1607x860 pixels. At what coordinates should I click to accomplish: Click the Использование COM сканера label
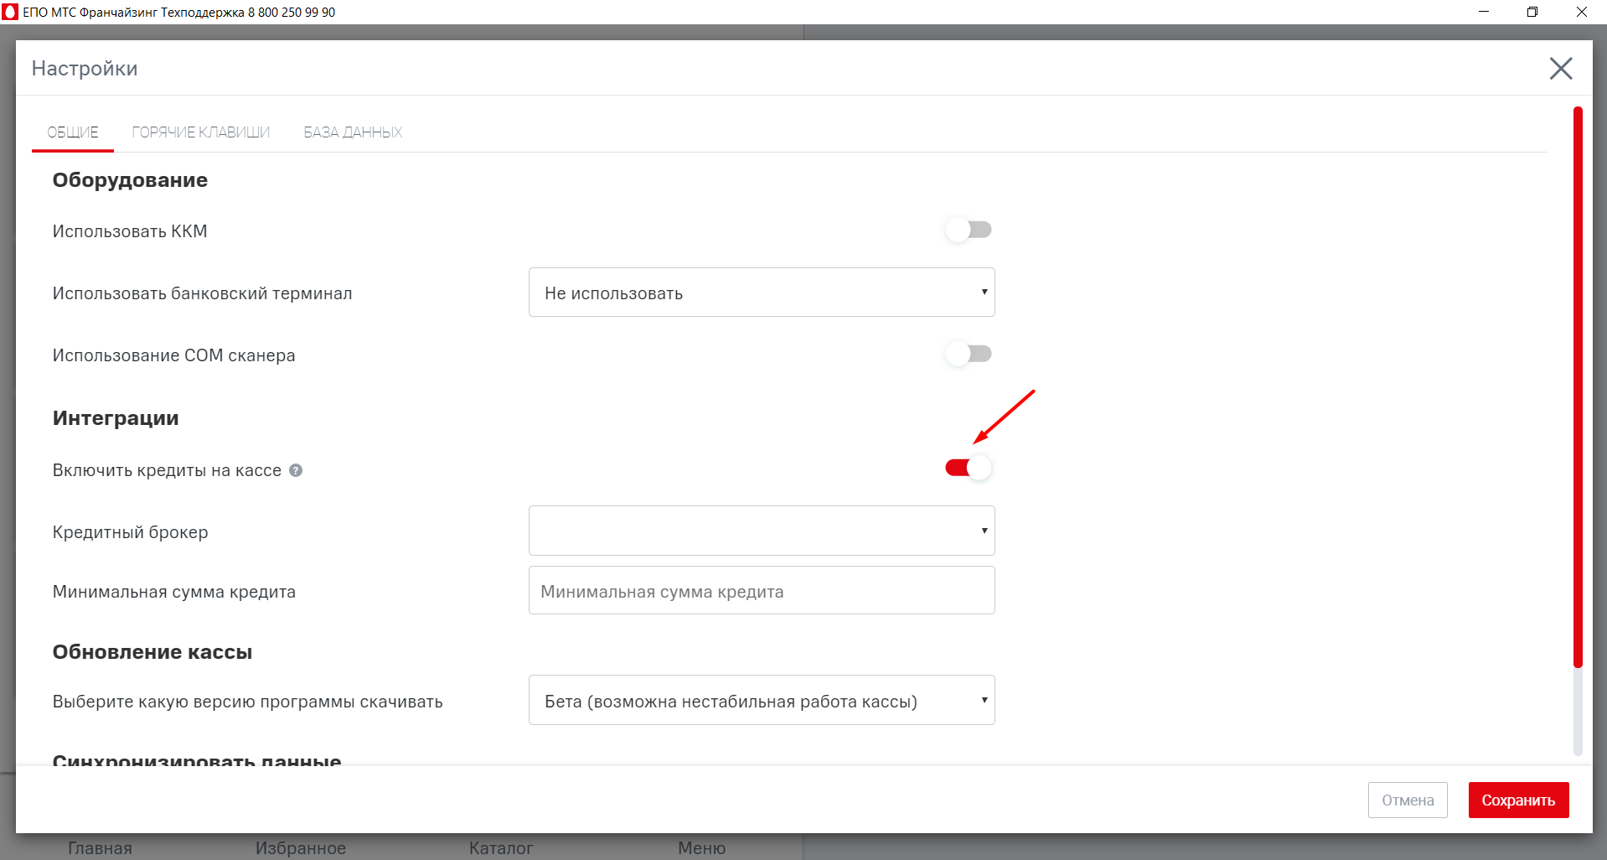click(173, 355)
